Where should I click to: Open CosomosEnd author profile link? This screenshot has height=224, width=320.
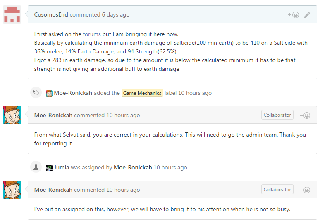[51, 14]
